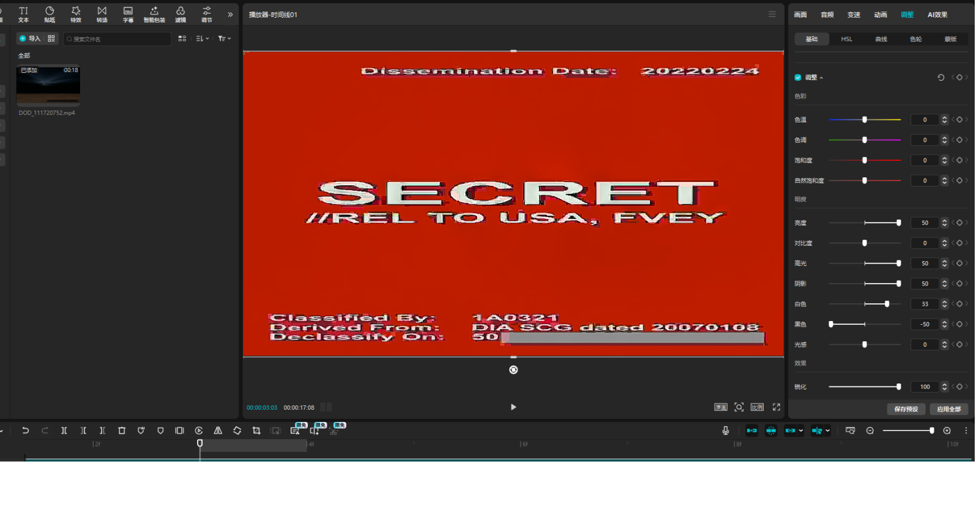Screen dimensions: 979x532
Task: Open the 贴纸 stickers panel
Action: click(50, 14)
